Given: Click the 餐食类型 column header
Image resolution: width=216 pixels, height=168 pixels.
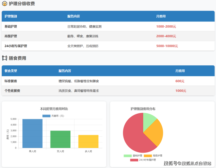Looking at the screenshot, I should coord(11,71).
